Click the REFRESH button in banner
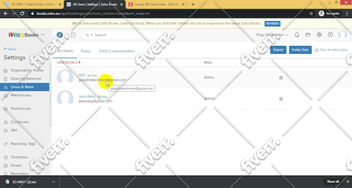Screen dimensions: 352x188 (x=272, y=24)
